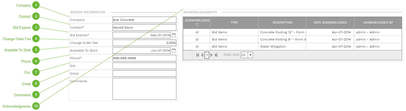Image resolution: width=406 pixels, height=111 pixels.
Task: Focus the Comments text area
Action: [144, 89]
